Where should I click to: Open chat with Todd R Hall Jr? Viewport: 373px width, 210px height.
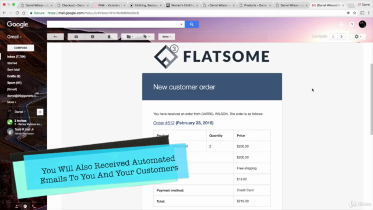coord(24,131)
